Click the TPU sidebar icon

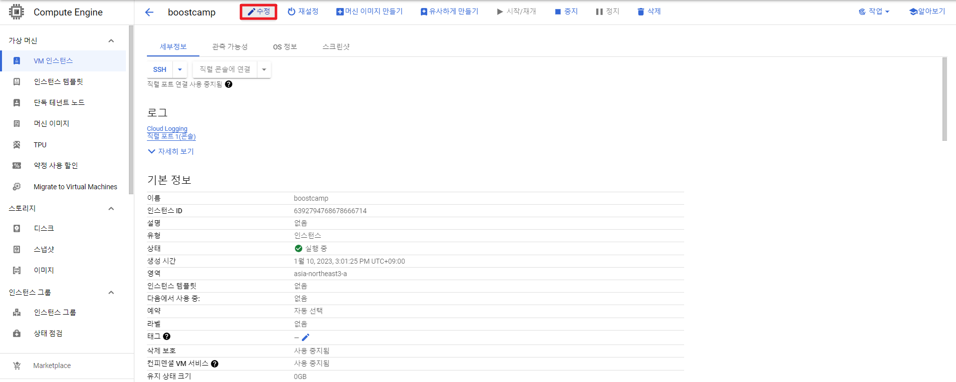click(x=17, y=145)
